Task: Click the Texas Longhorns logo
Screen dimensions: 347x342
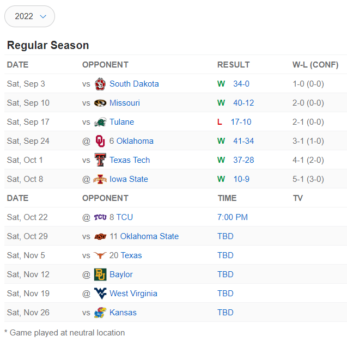Action: pos(100,255)
